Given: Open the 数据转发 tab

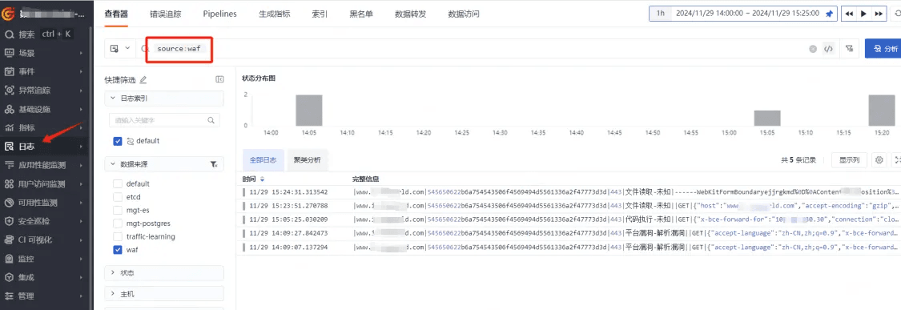Looking at the screenshot, I should (410, 14).
